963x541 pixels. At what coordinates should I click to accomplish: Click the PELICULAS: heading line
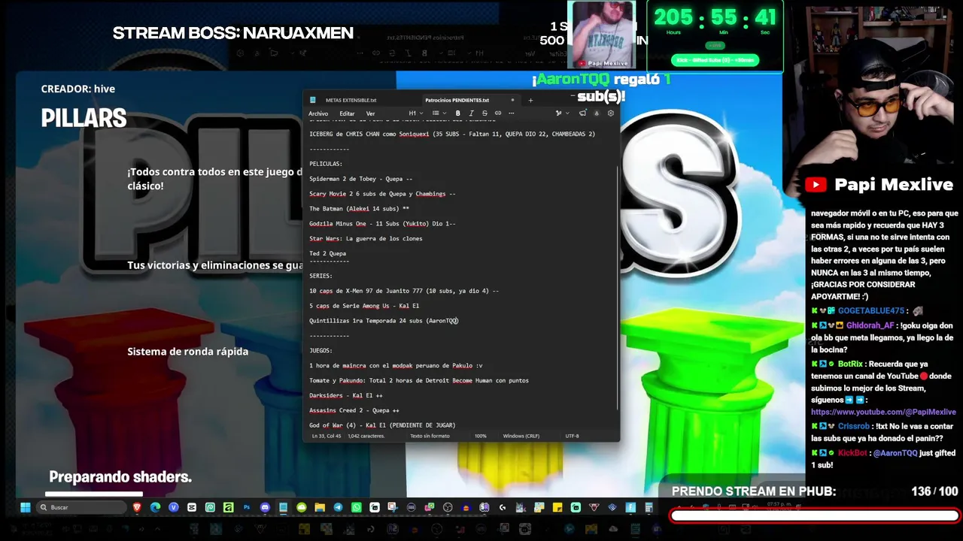[326, 164]
